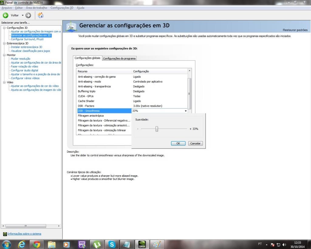Open the Windows Start button
The width and height of the screenshot is (311, 249).
6,244
